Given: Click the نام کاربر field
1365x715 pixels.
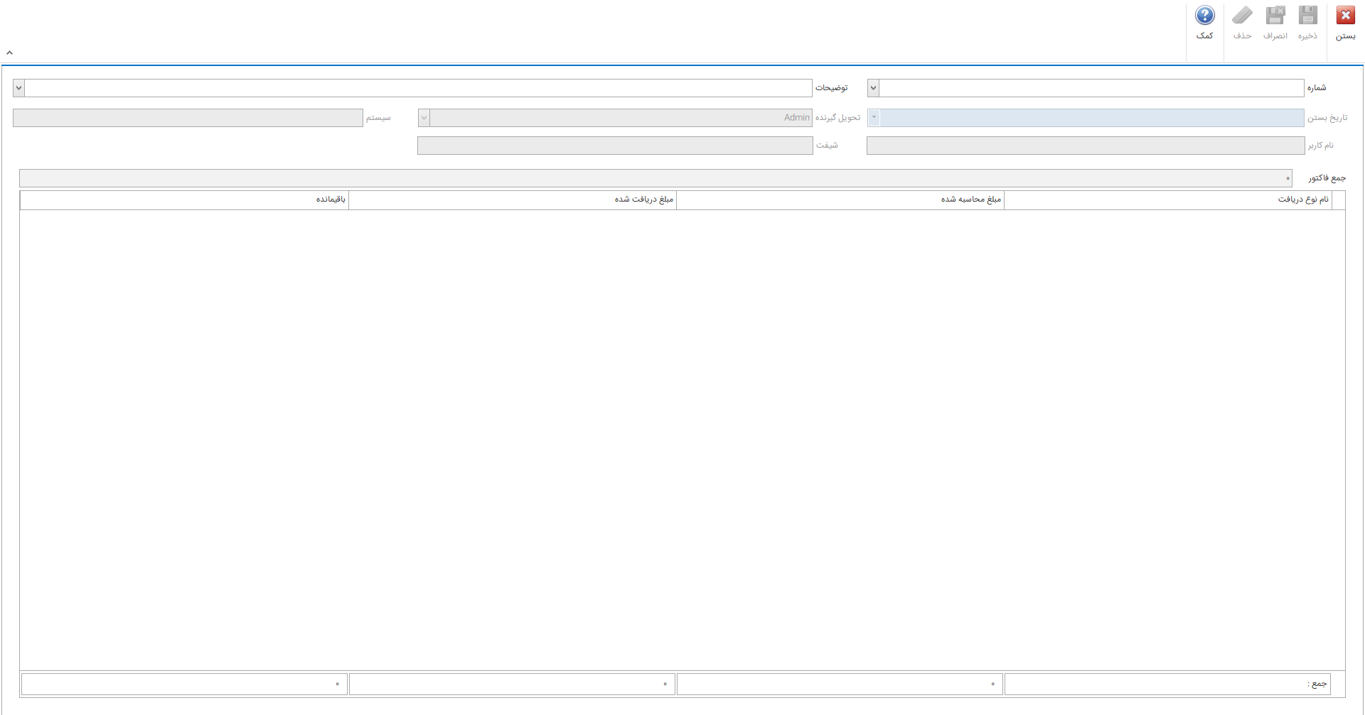Looking at the screenshot, I should point(1085,146).
